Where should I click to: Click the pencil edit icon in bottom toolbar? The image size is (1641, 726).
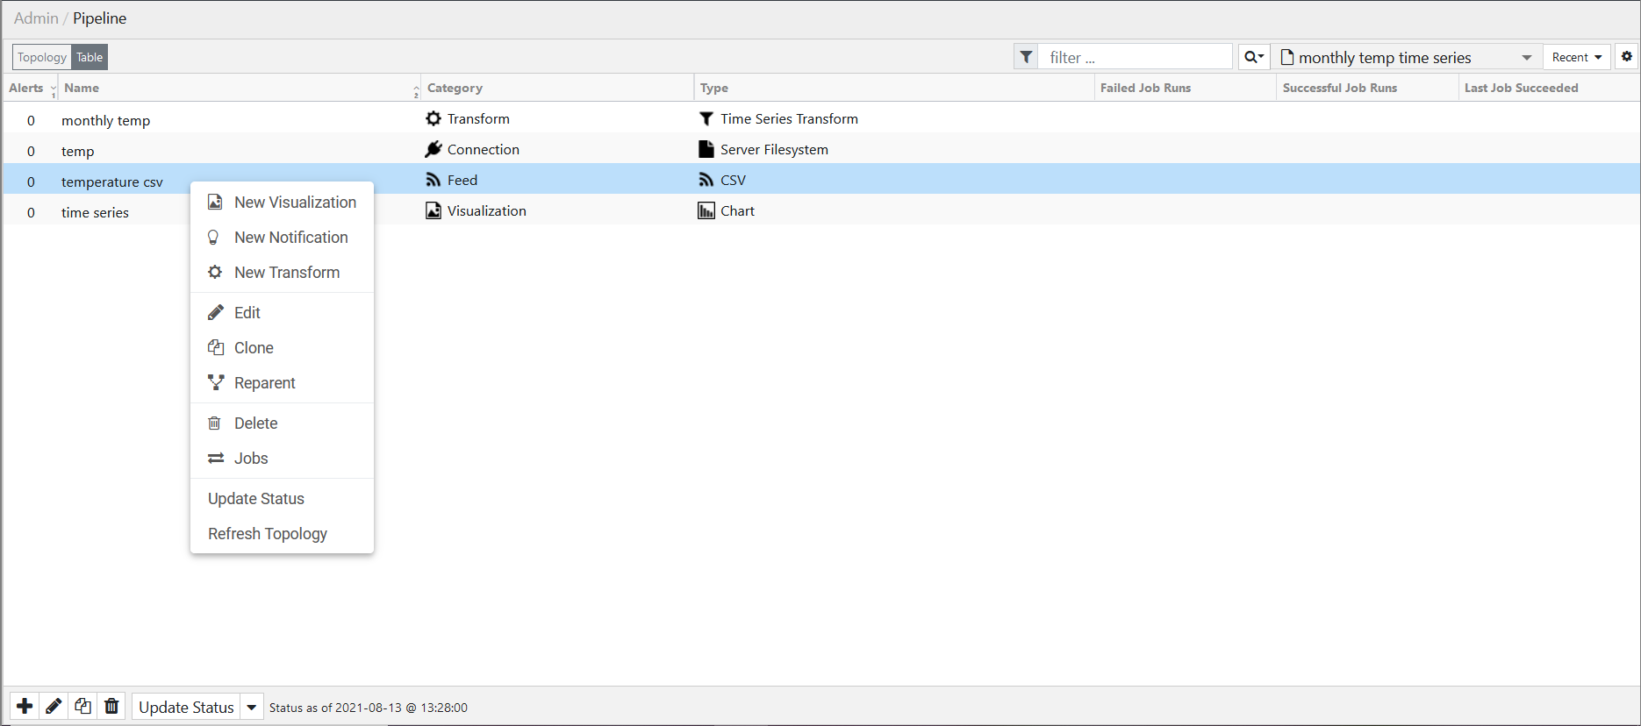pos(54,707)
